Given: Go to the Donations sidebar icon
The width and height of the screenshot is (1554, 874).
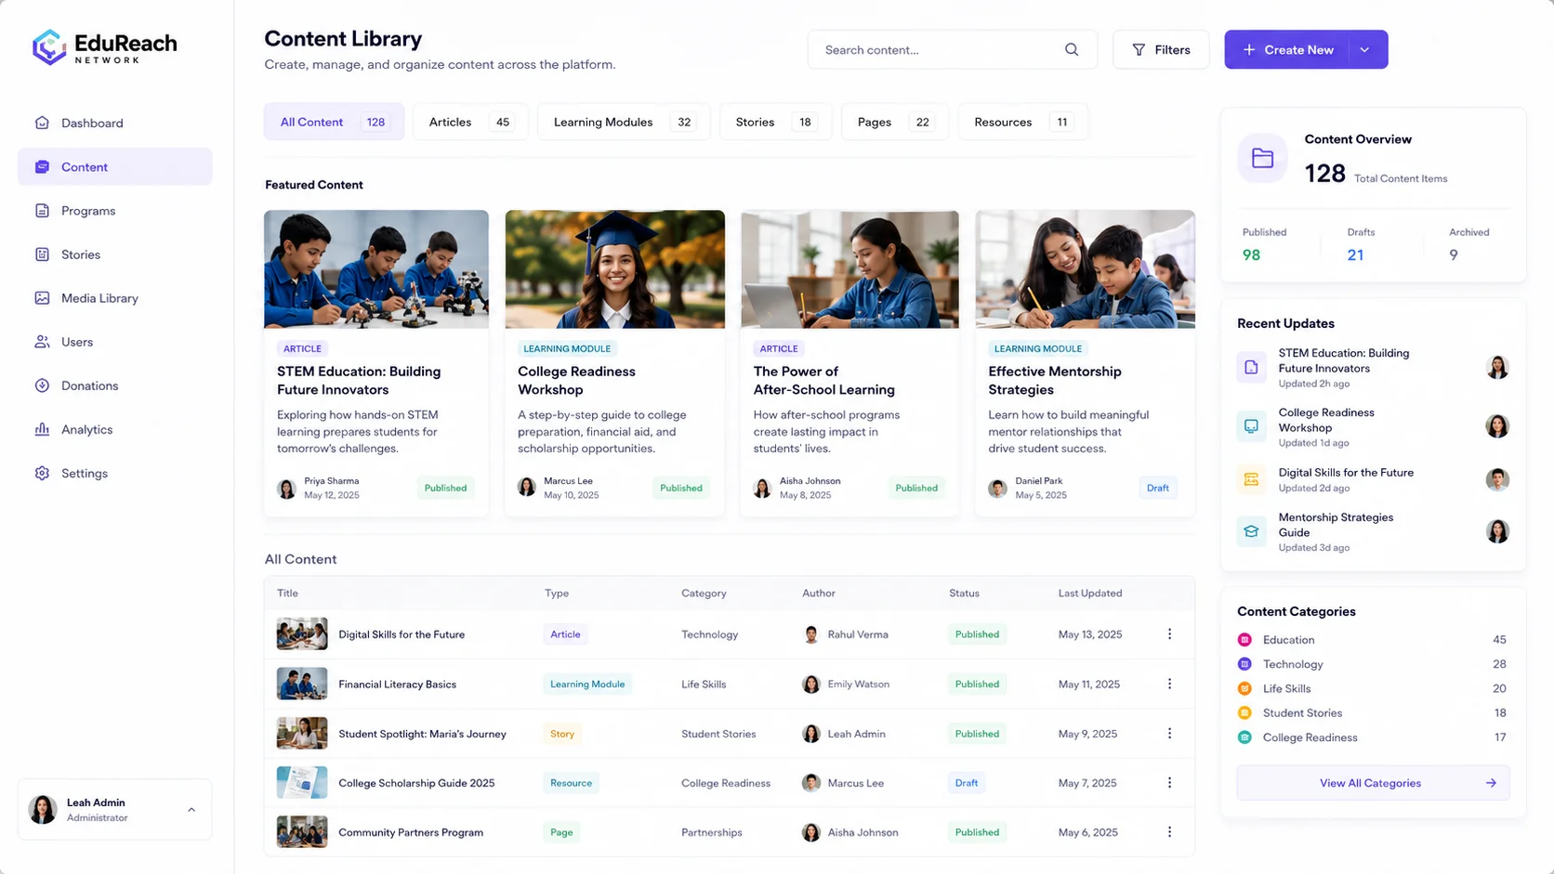Looking at the screenshot, I should coord(42,385).
